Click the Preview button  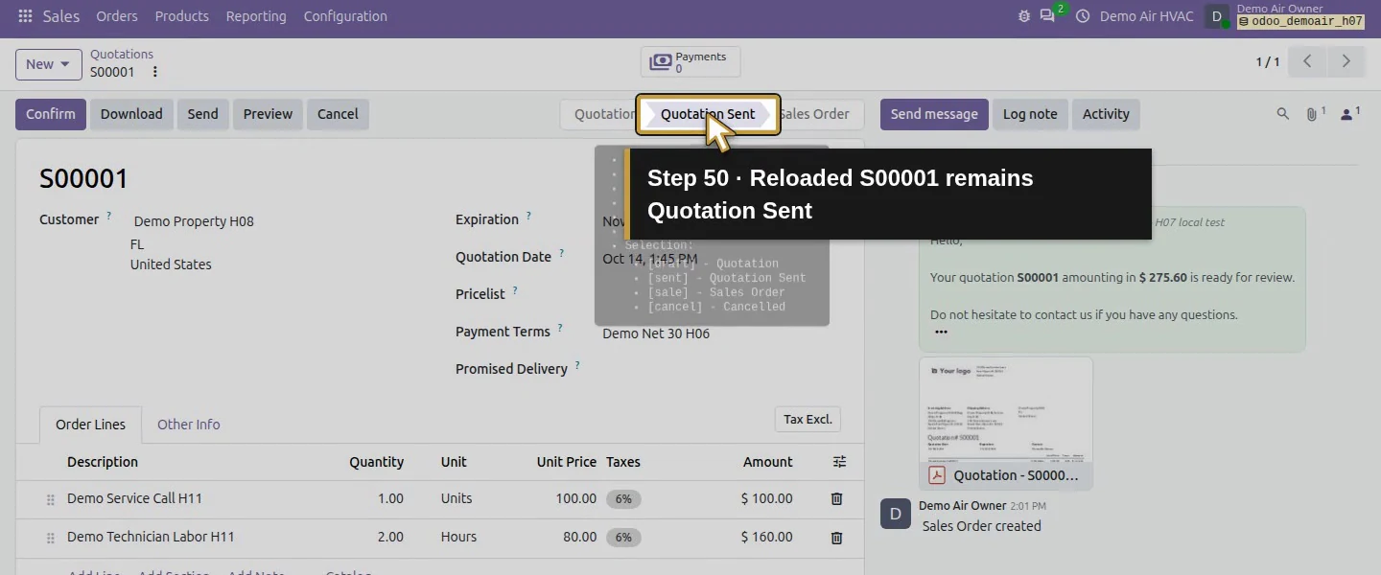click(268, 114)
